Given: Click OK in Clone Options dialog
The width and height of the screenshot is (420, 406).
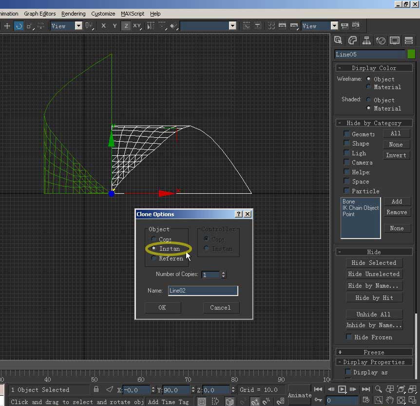Looking at the screenshot, I should (162, 307).
